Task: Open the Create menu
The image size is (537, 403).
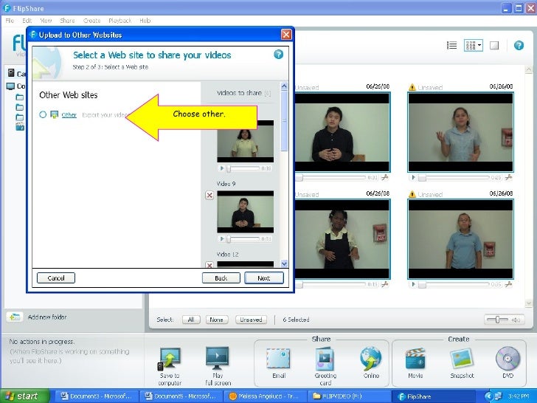Action: [x=91, y=21]
